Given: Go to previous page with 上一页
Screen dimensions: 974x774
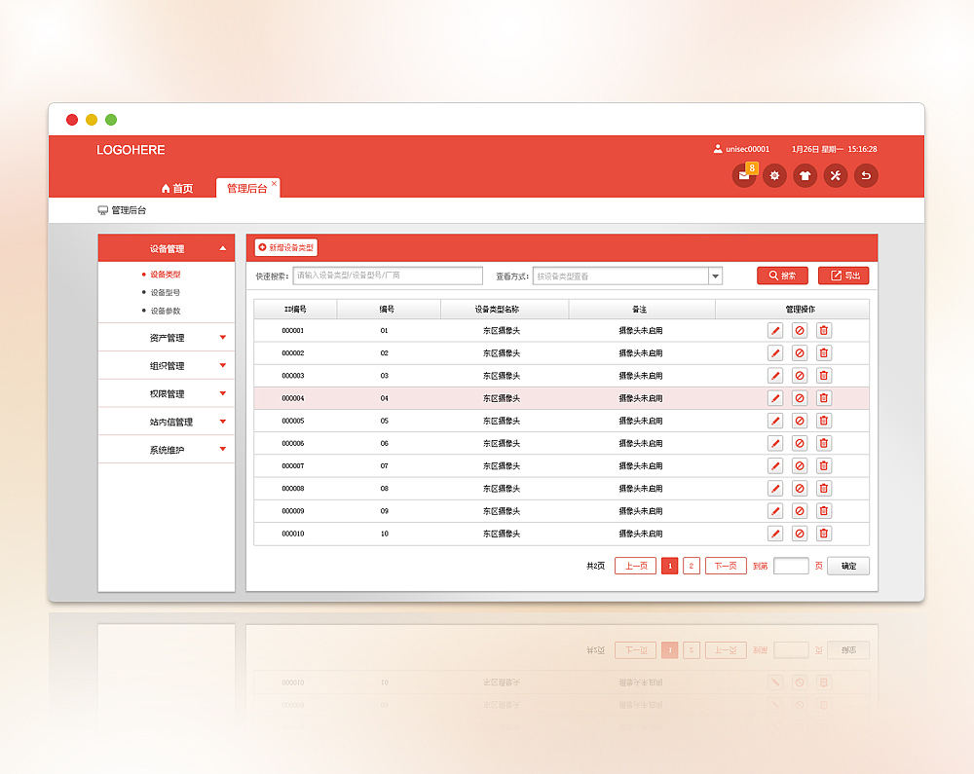Looking at the screenshot, I should pyautogui.click(x=635, y=566).
